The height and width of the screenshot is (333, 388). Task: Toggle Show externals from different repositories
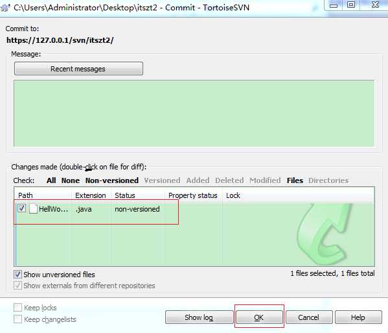pyautogui.click(x=17, y=286)
